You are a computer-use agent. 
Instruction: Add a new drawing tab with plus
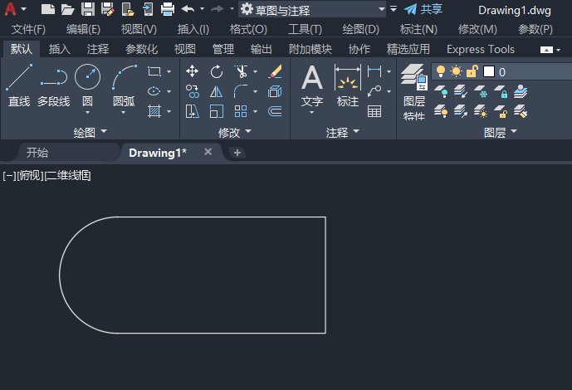(237, 153)
